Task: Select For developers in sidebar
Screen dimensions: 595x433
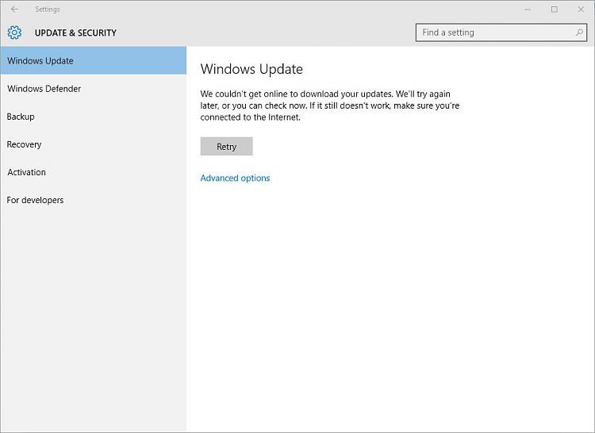Action: point(94,200)
